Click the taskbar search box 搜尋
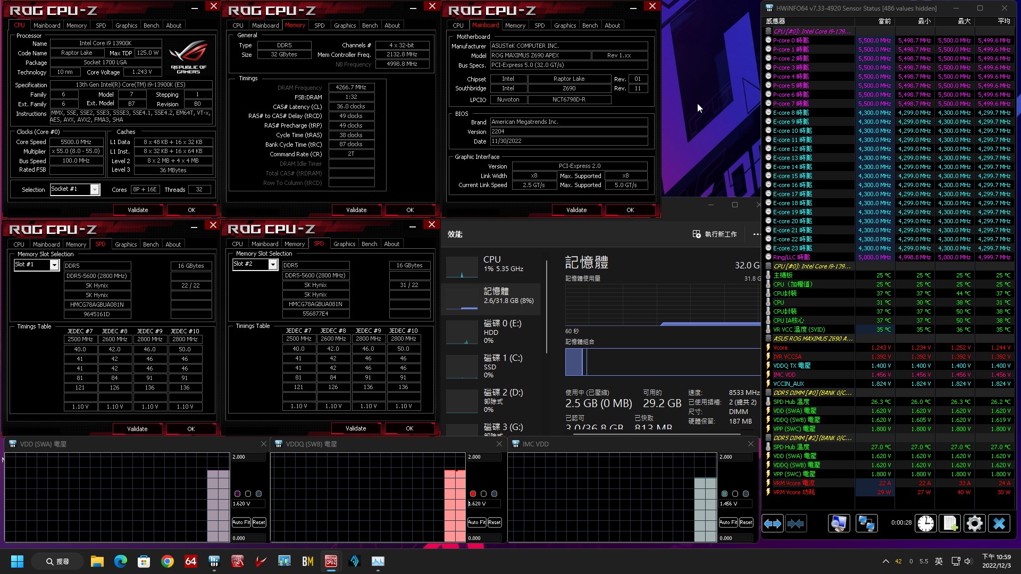This screenshot has height=574, width=1021. click(x=57, y=561)
